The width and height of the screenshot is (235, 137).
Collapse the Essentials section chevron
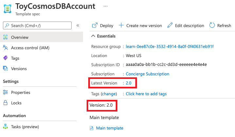[93, 36]
